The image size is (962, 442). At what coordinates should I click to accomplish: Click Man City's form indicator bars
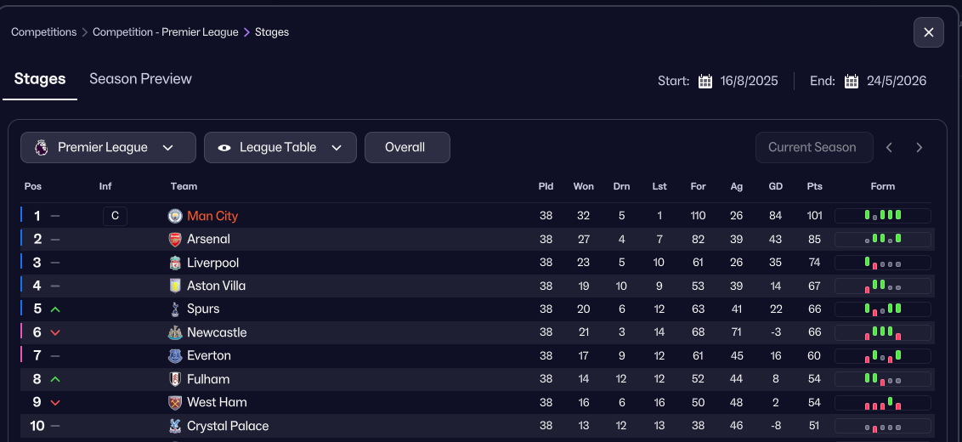882,216
